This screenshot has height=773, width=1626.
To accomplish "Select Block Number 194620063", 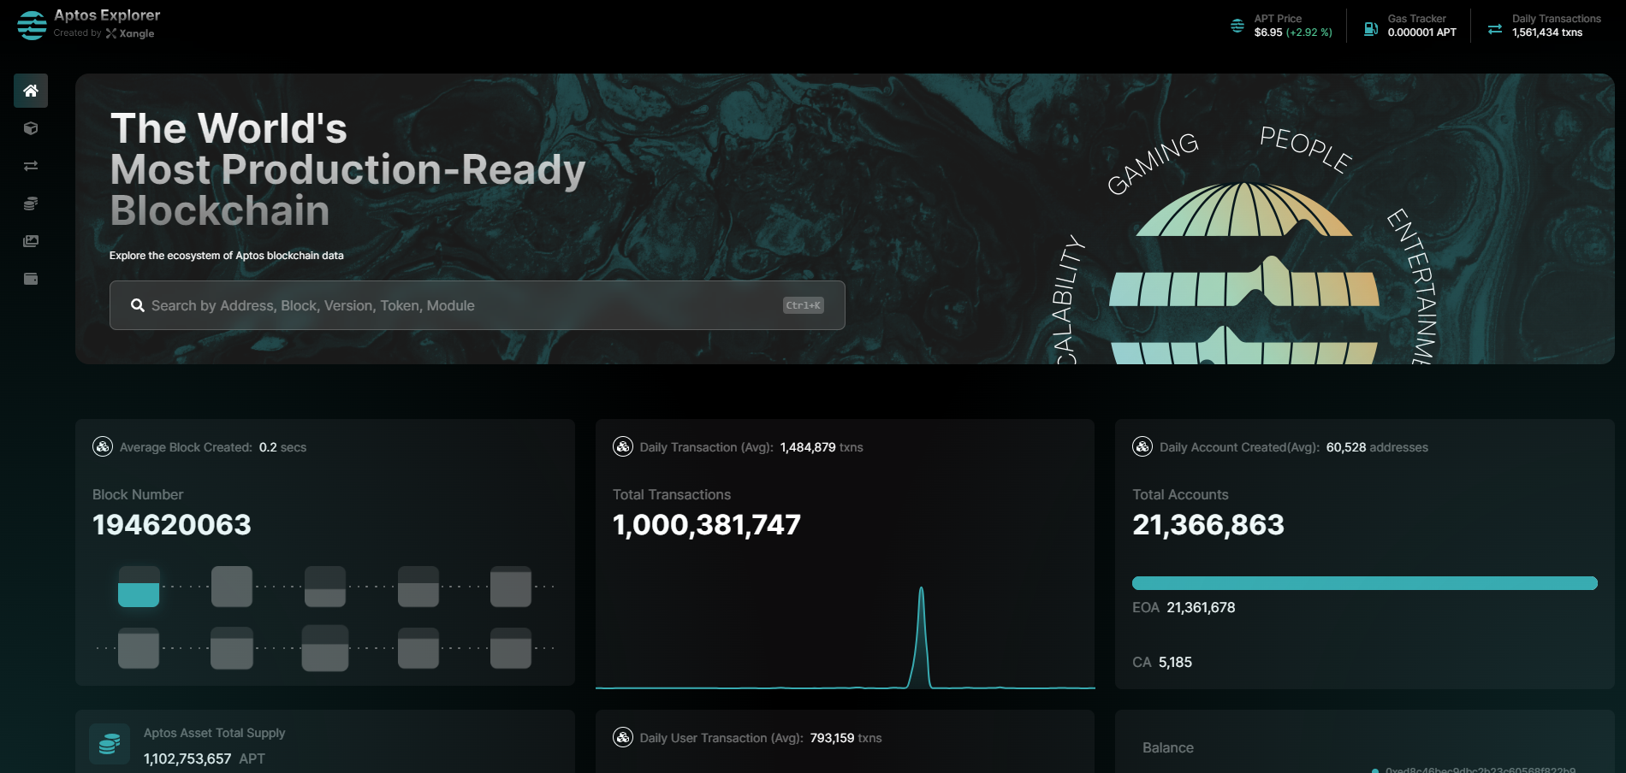I will 172,524.
